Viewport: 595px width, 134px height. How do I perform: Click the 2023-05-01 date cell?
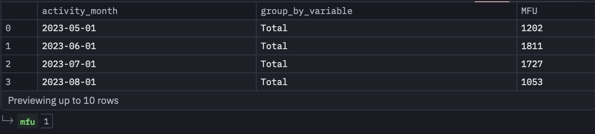pos(147,28)
